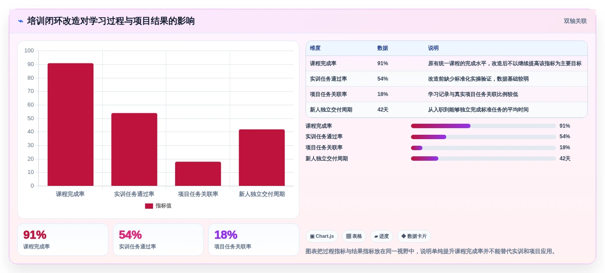Image resolution: width=605 pixels, height=273 pixels.
Task: Click the dashboard title 培训闭环改造对学习过程与项目结果的影响
Action: point(111,21)
